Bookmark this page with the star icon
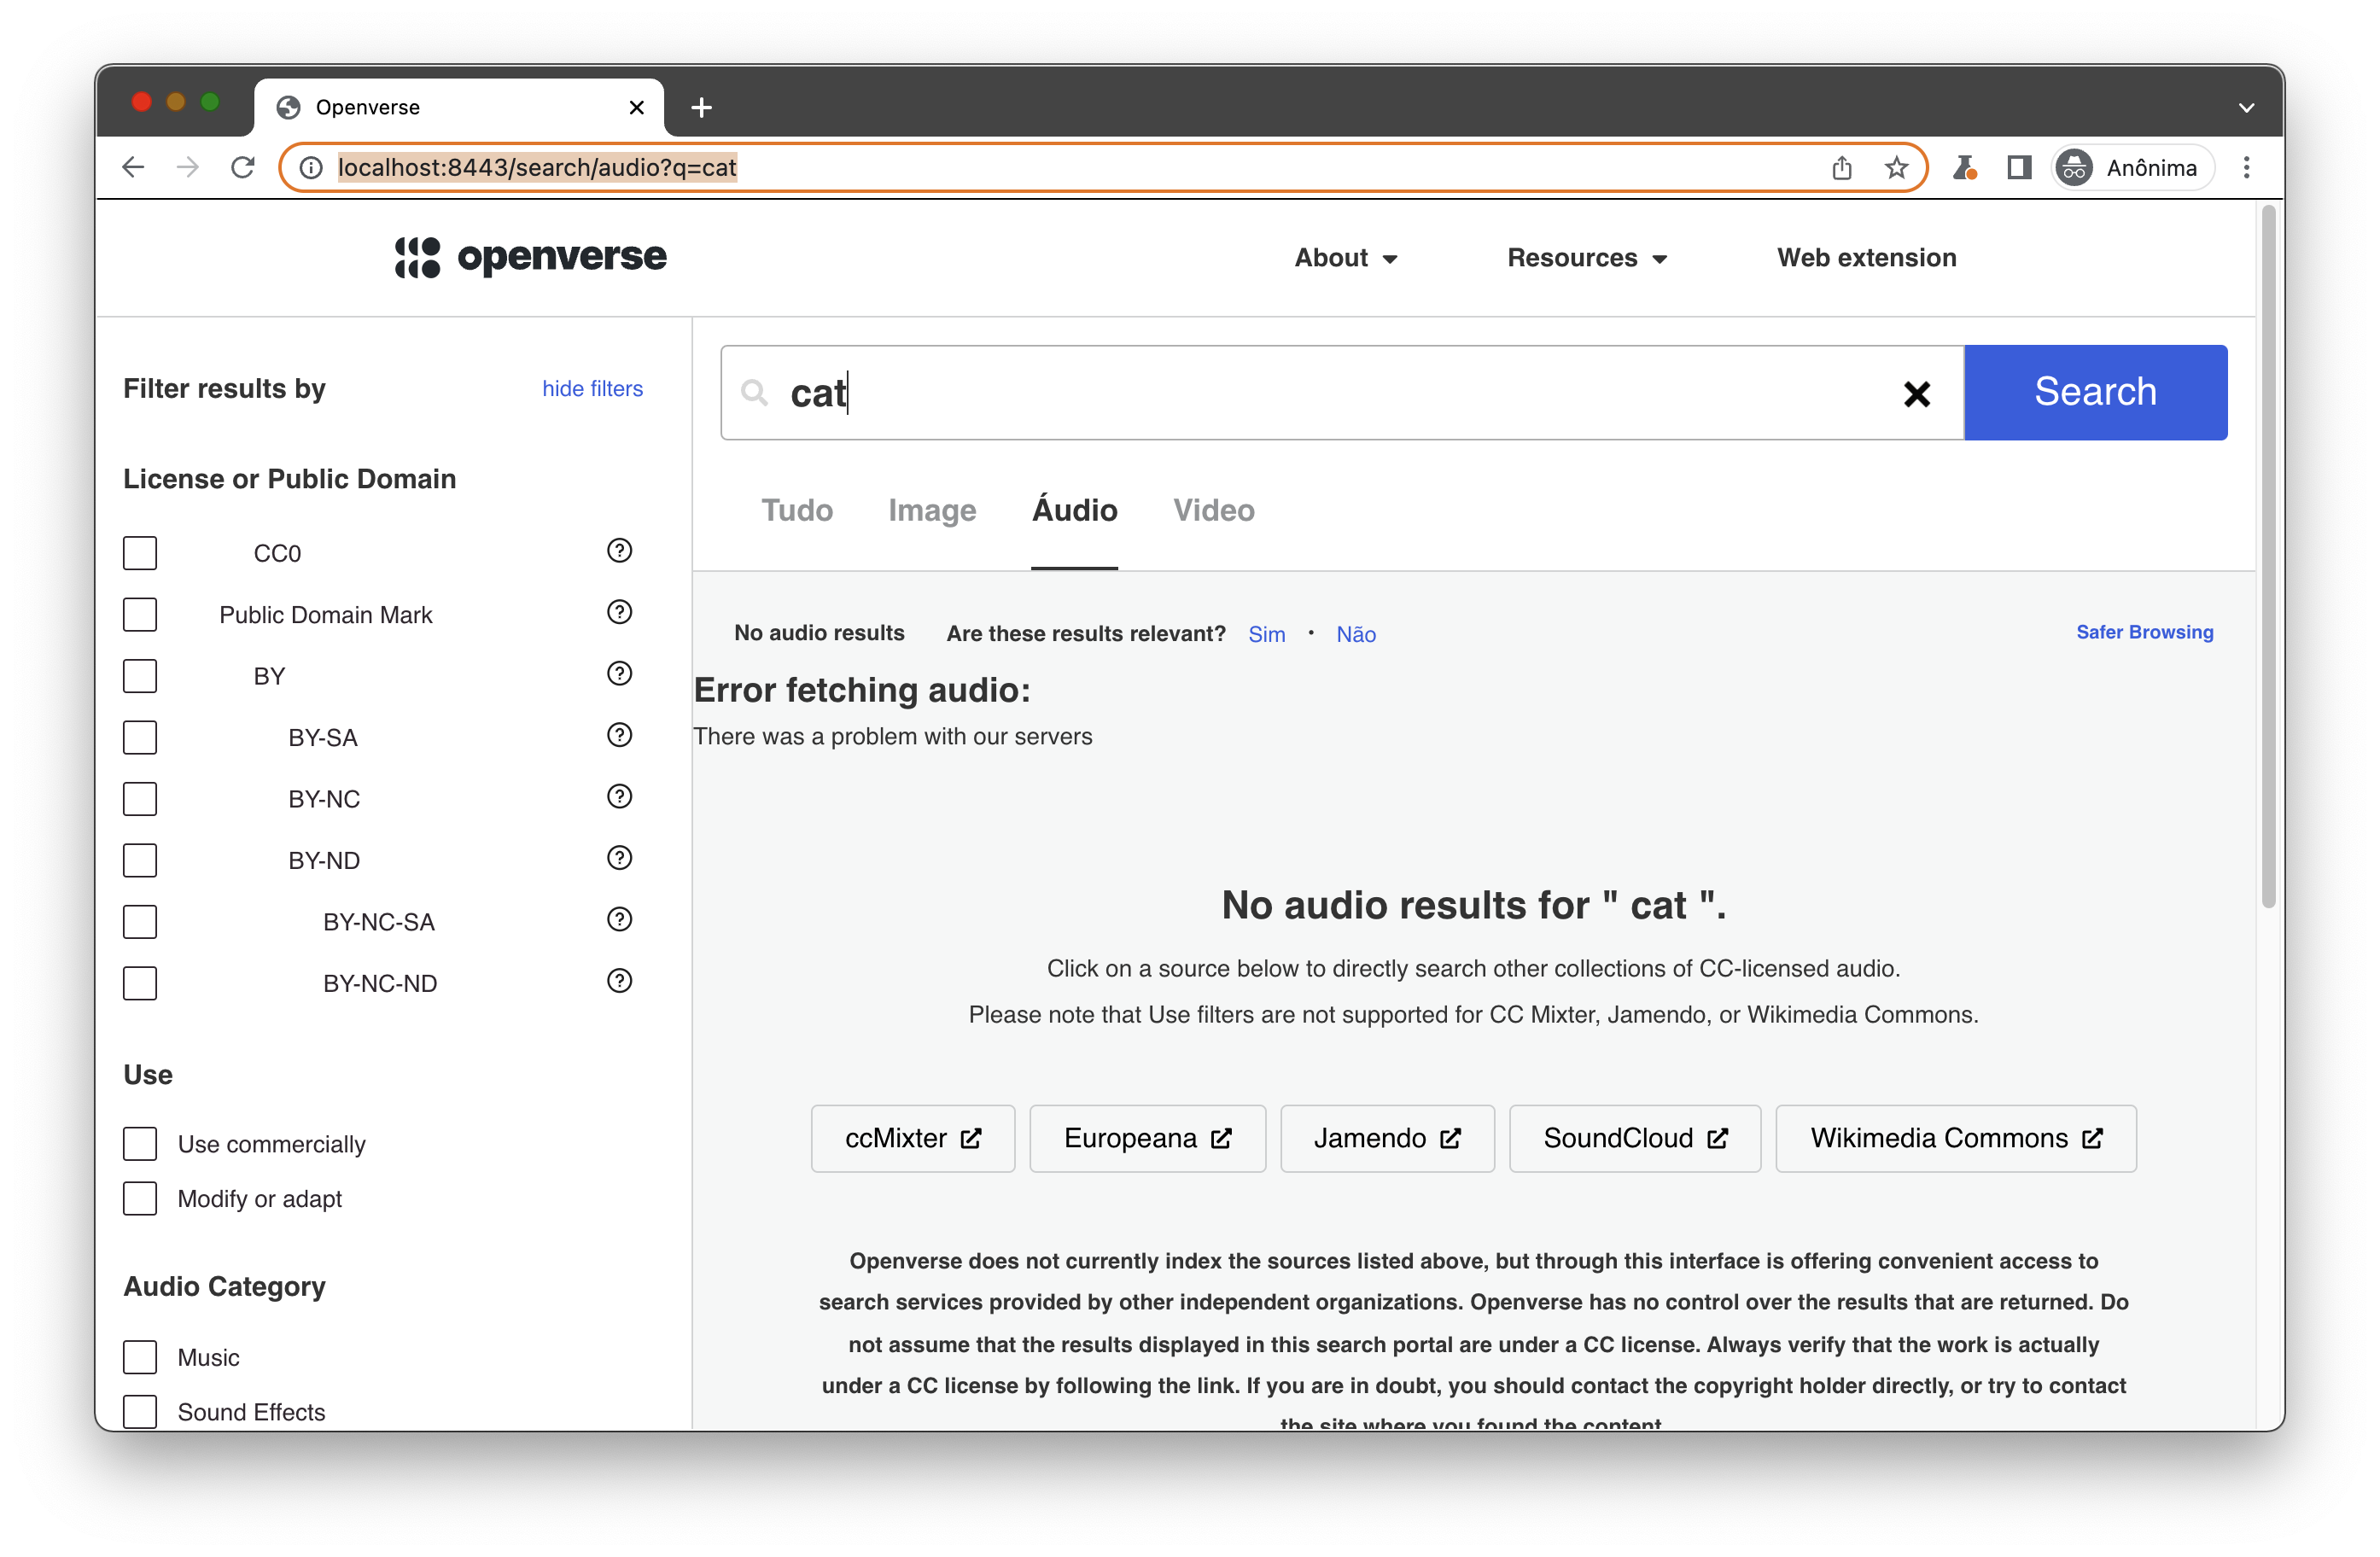Viewport: 2380px width, 1557px height. pos(1896,167)
